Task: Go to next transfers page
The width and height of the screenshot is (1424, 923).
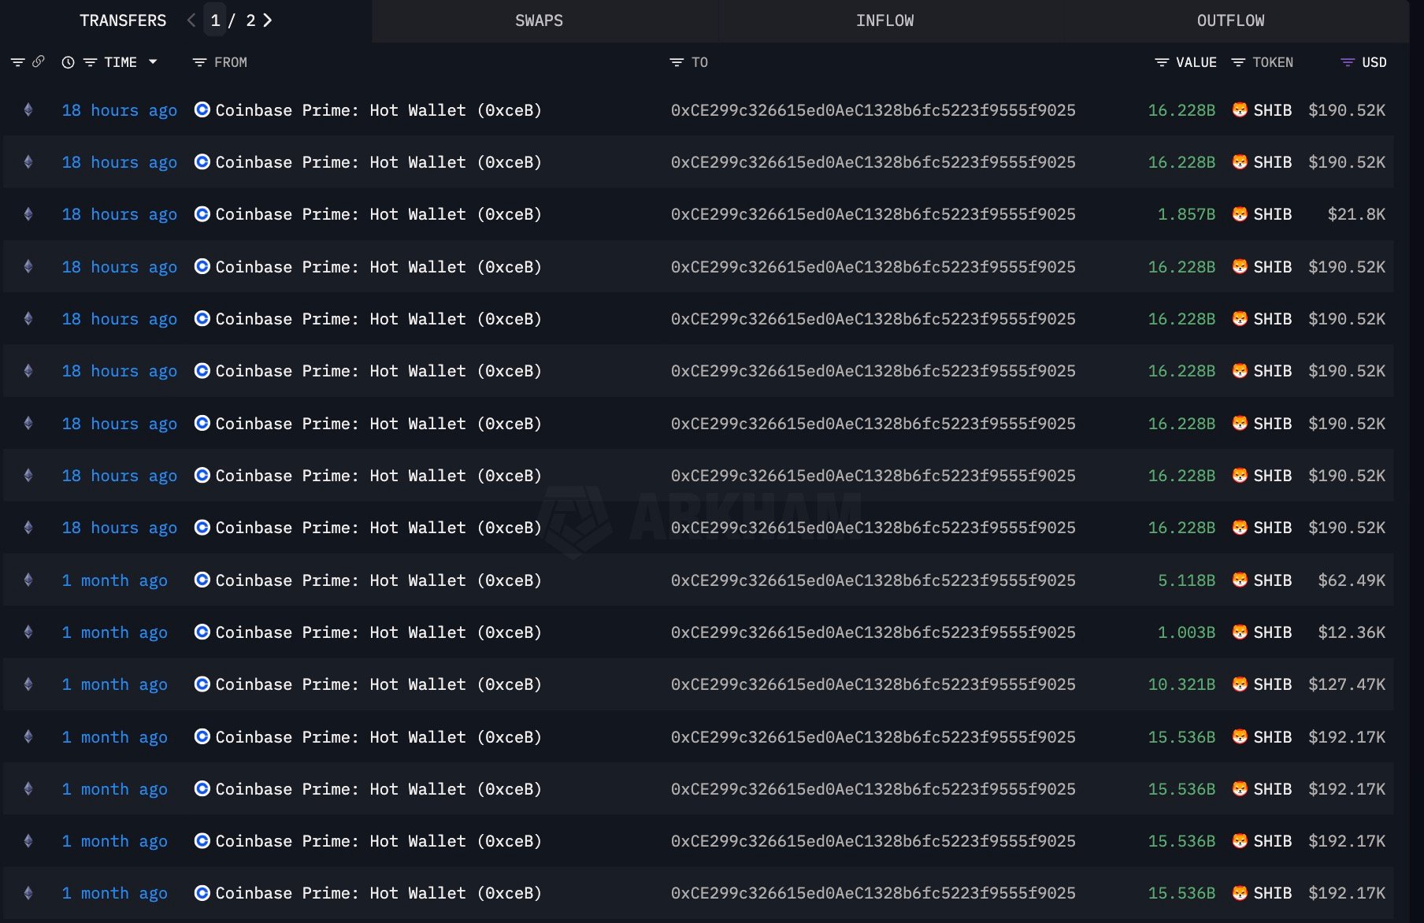Action: pyautogui.click(x=268, y=20)
